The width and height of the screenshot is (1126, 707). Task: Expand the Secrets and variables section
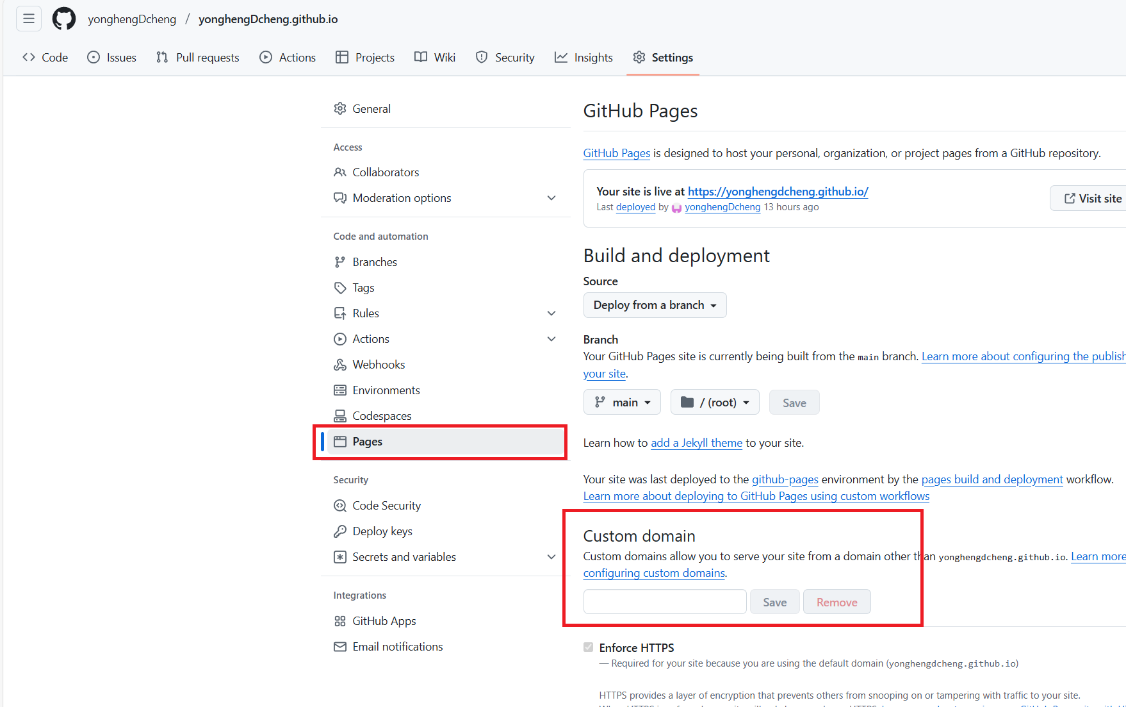coord(551,557)
